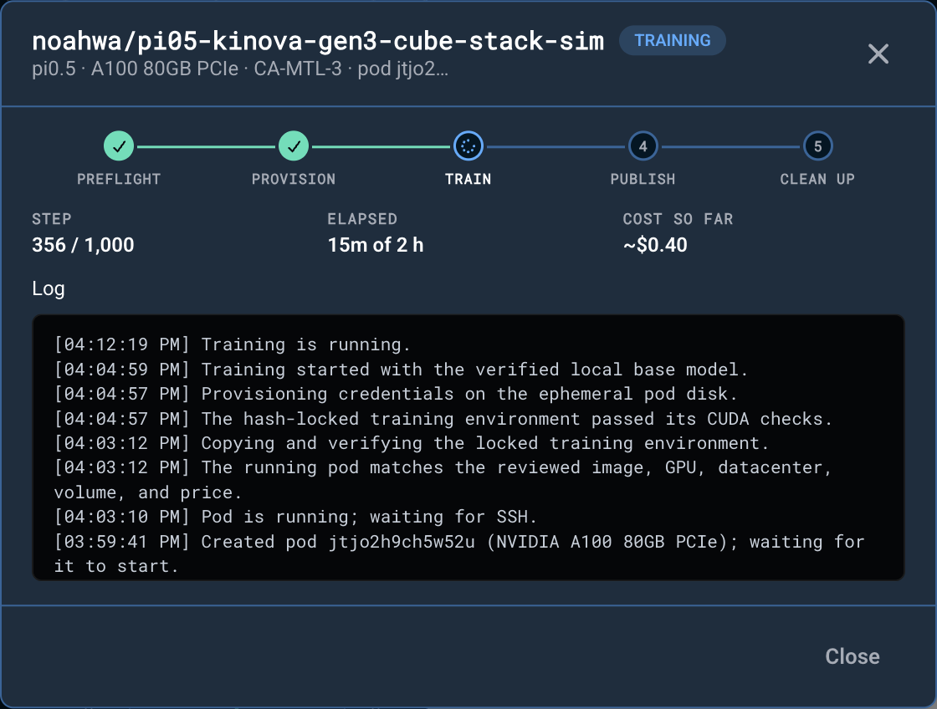Image resolution: width=937 pixels, height=709 pixels.
Task: Click the elapsed time 15m of 2 h
Action: 376,245
